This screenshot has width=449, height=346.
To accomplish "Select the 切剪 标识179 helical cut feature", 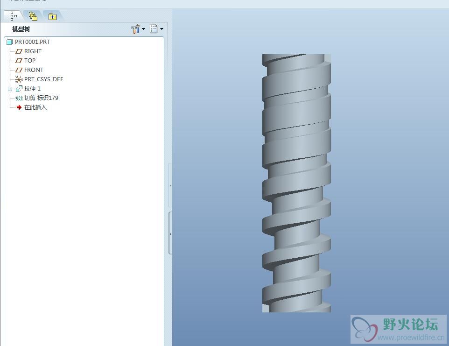I will (41, 98).
